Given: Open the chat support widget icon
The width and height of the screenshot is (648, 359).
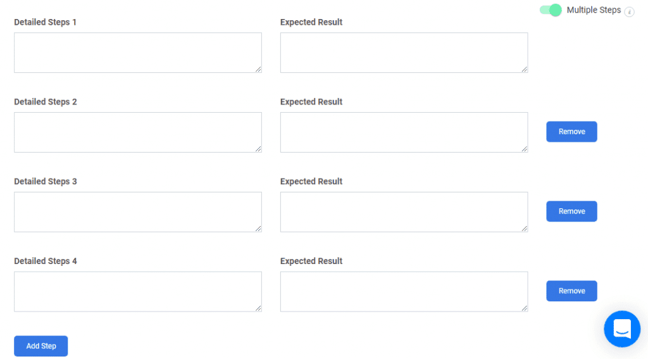Looking at the screenshot, I should pos(622,329).
